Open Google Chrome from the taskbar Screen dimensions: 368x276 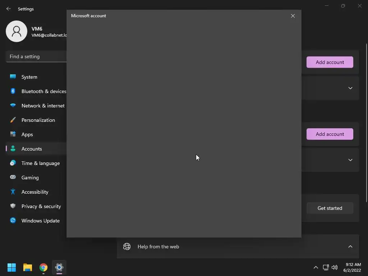(43, 267)
